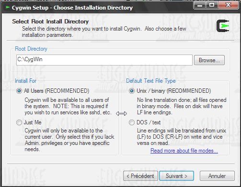Maximize the Cygwin Setup window
Viewport: 241px width, 187px height.
212,5
